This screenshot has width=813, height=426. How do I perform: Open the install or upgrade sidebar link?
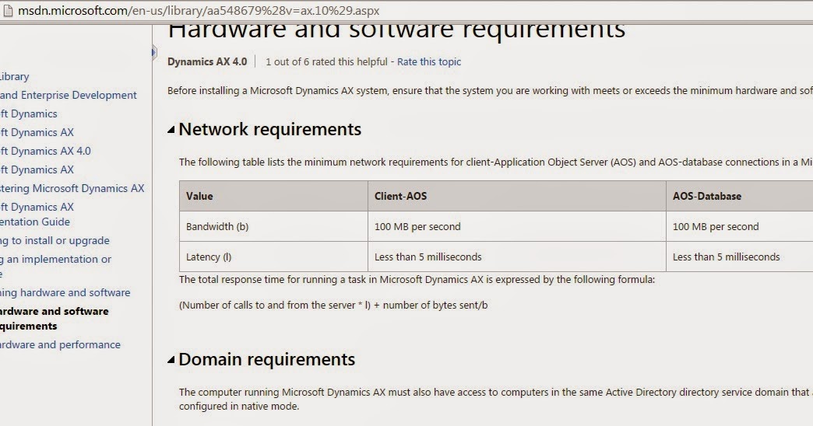coord(55,241)
